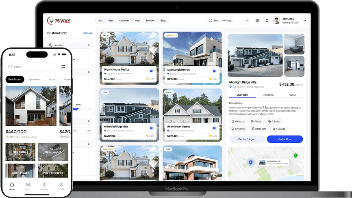Open Inbox in the phone bottom bar
352x198 pixels.
pos(28,186)
